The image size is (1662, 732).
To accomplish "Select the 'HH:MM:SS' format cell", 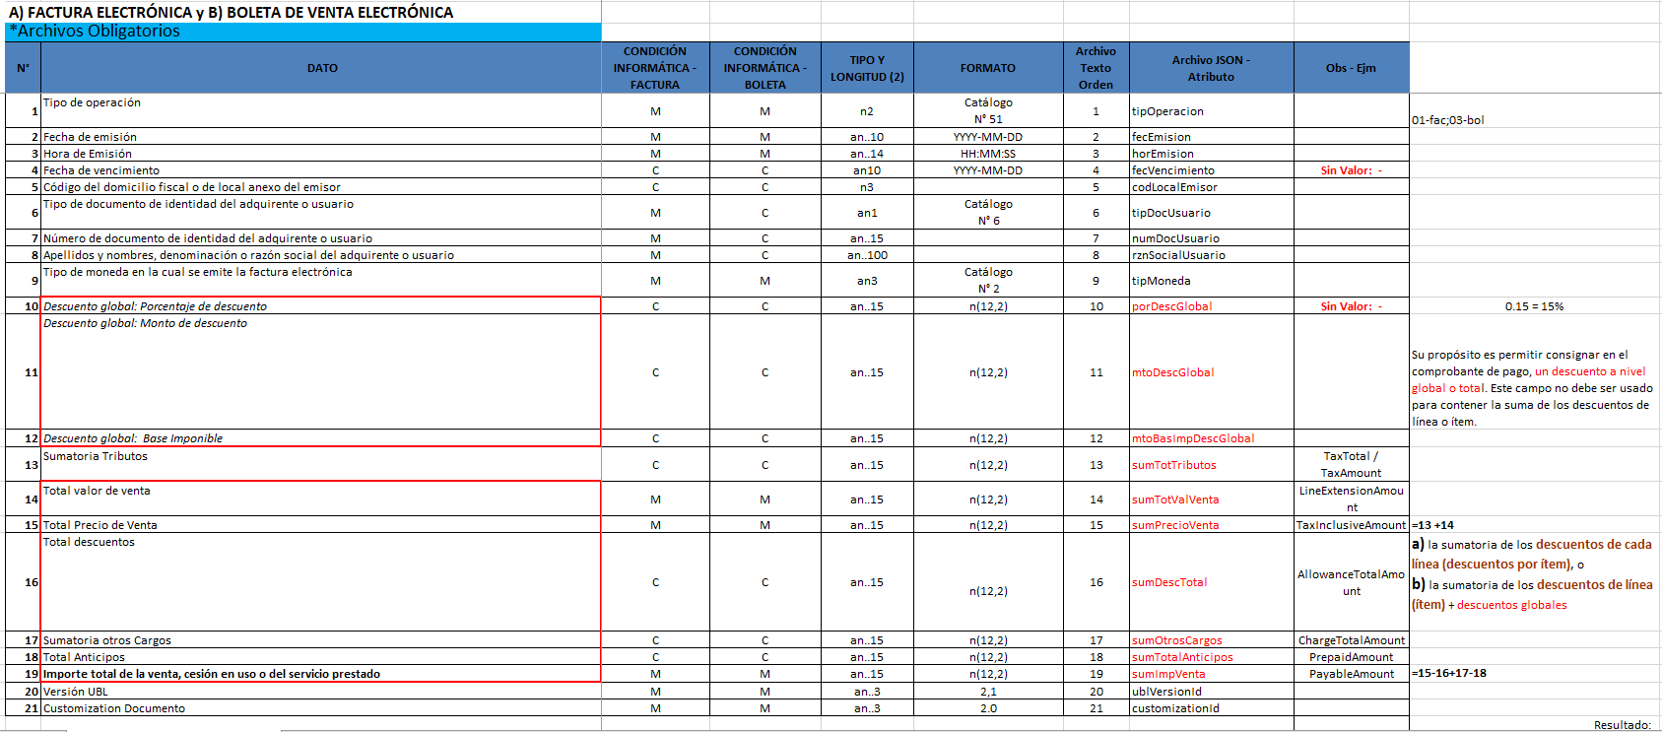I will coord(988,154).
